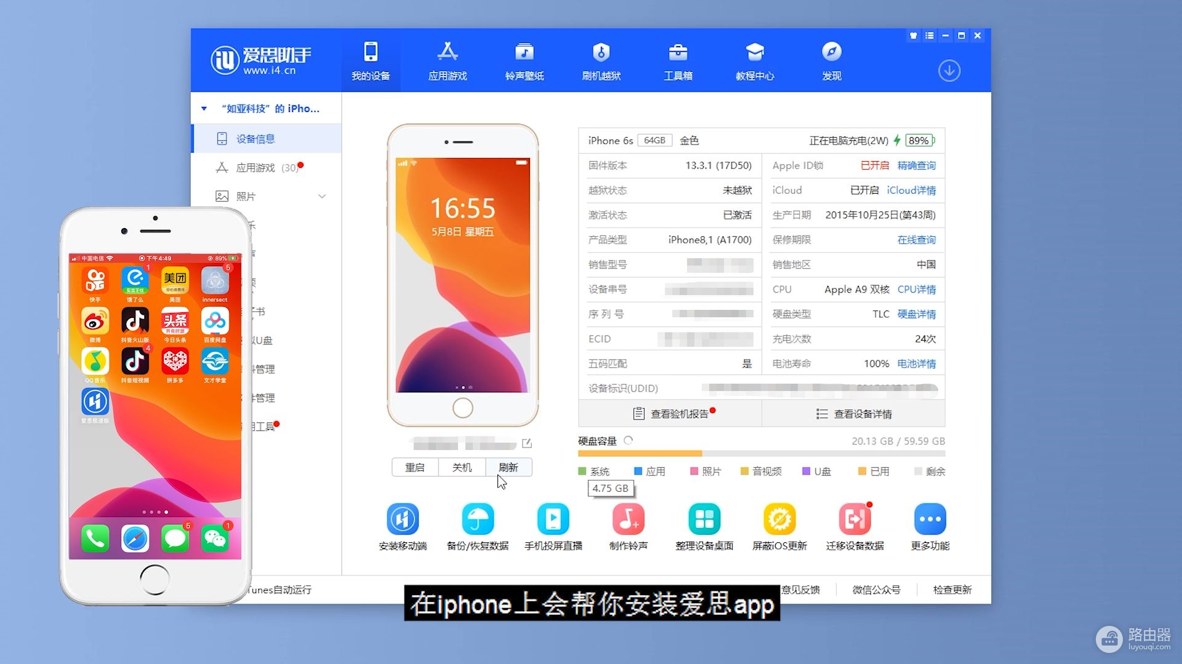The width and height of the screenshot is (1182, 664).
Task: Click the 手机投屏直播 icon
Action: pos(553,520)
